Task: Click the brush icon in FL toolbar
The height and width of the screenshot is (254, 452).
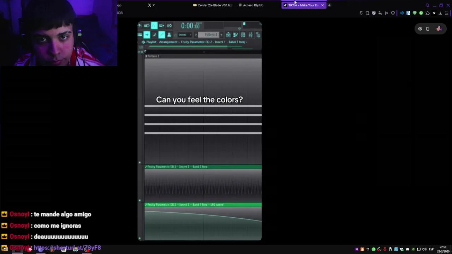Action: (154, 35)
